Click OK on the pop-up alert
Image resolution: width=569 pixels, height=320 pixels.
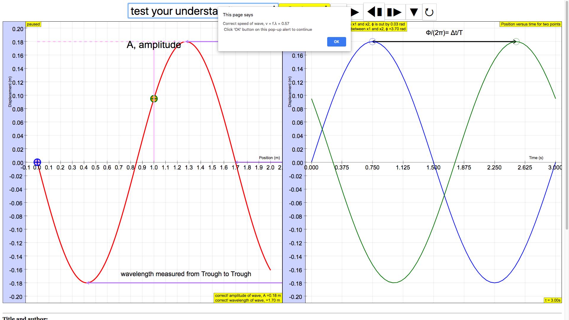[336, 42]
